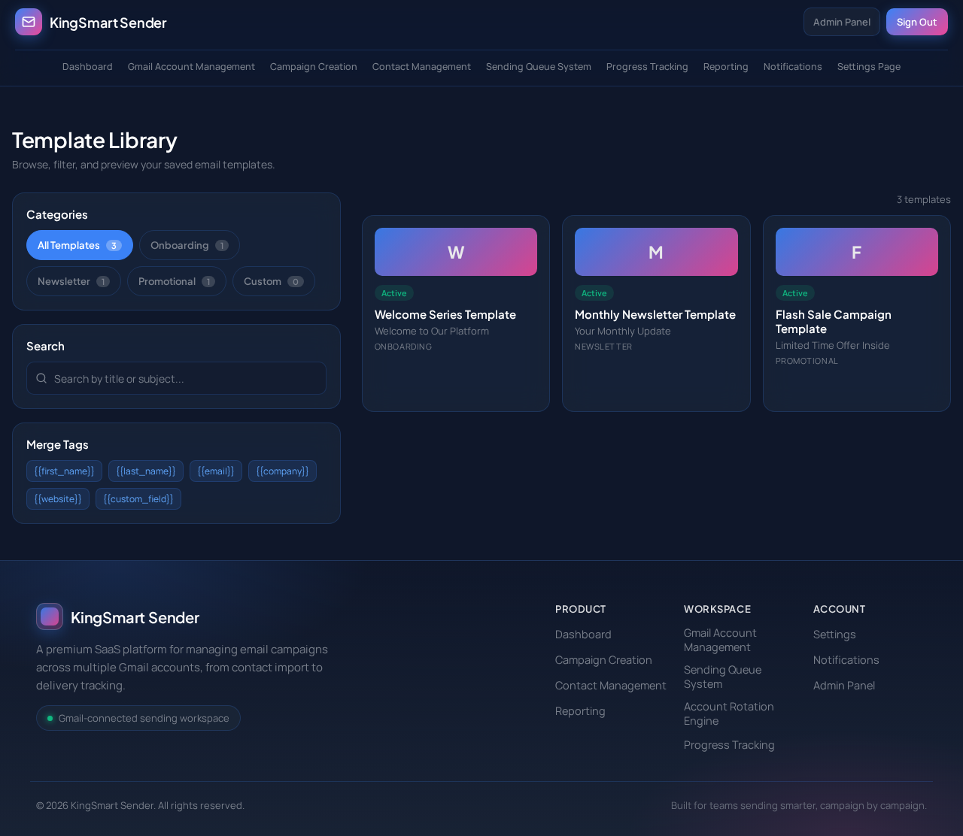
Task: Open footer Account Rotation Engine link
Action: click(729, 713)
